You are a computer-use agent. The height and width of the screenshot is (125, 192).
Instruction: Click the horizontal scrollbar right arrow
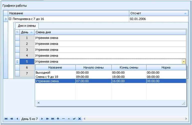pyautogui.click(x=186, y=119)
